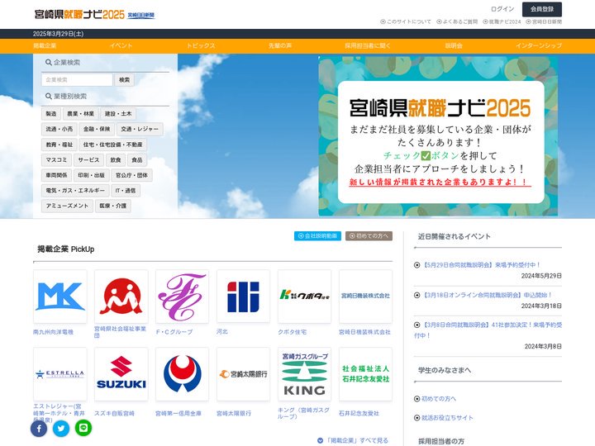The height and width of the screenshot is (446, 595).
Task: Open the クボタ住宅 logo
Action: tap(304, 297)
